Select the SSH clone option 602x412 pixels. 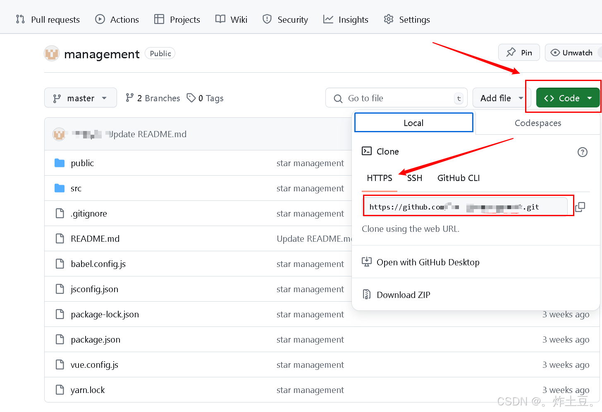(x=415, y=178)
